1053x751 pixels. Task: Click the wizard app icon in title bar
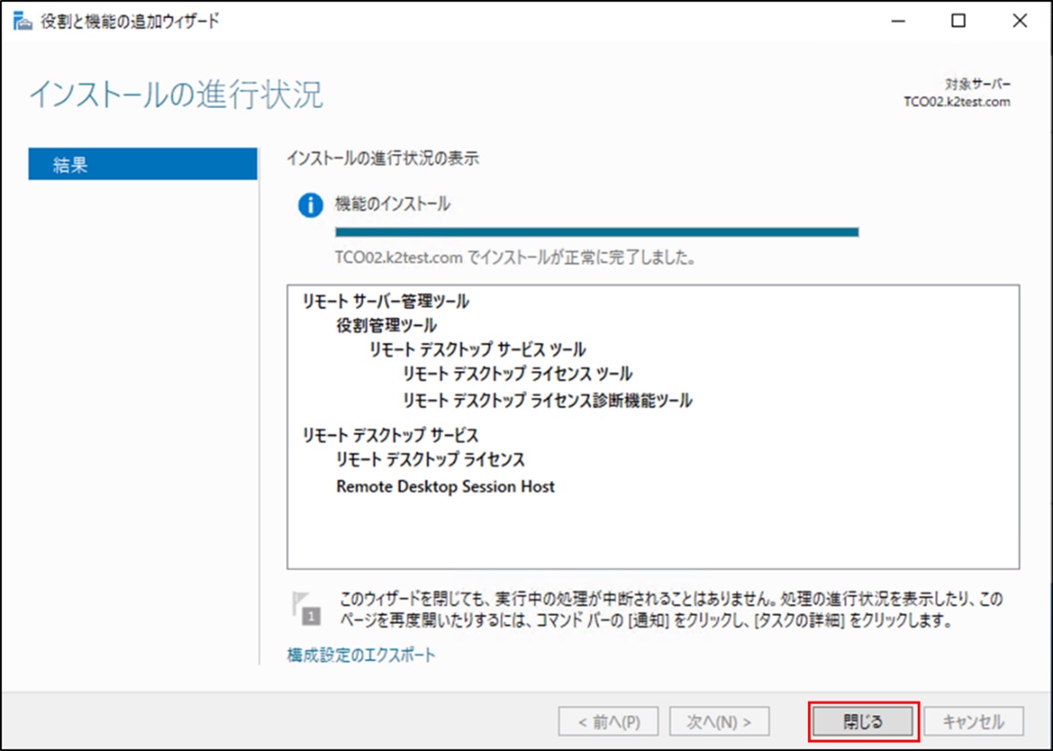22,22
